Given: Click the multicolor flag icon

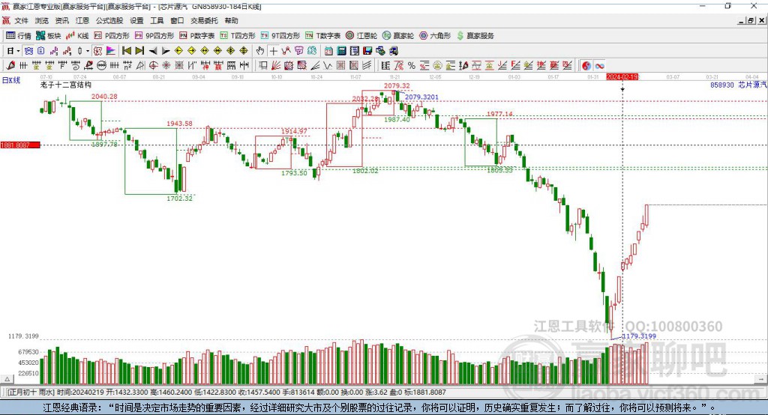Looking at the screenshot, I should pyautogui.click(x=111, y=51).
